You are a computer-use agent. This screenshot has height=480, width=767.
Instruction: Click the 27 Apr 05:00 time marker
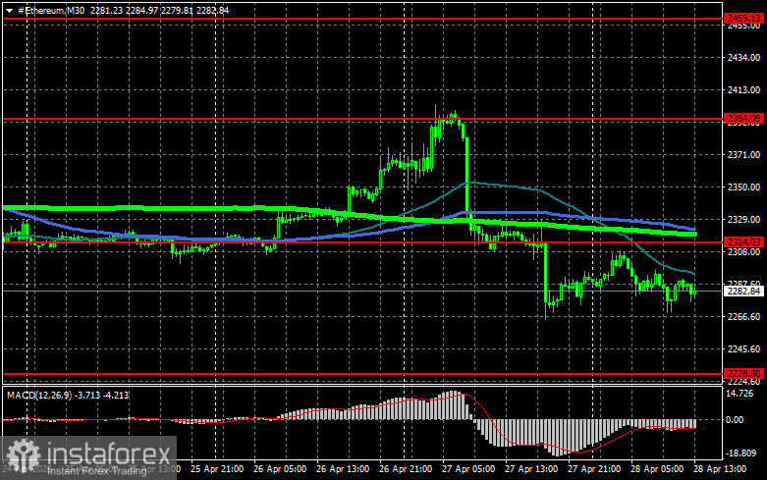click(x=468, y=469)
